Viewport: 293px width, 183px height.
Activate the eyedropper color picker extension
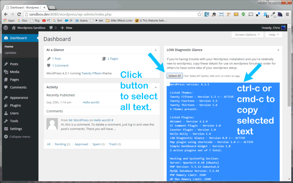click(x=273, y=15)
